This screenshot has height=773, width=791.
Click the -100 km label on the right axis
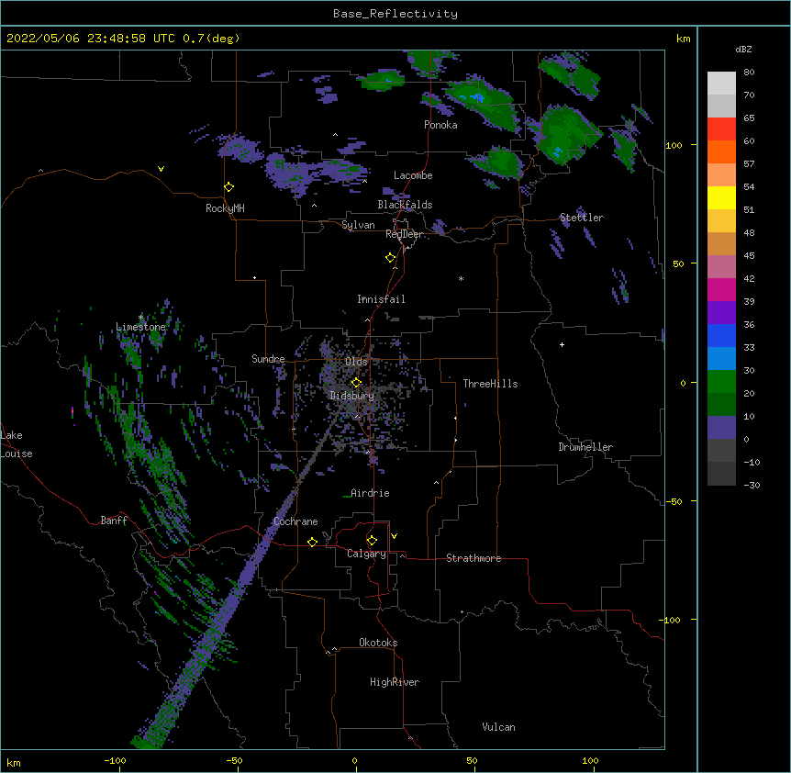[671, 620]
